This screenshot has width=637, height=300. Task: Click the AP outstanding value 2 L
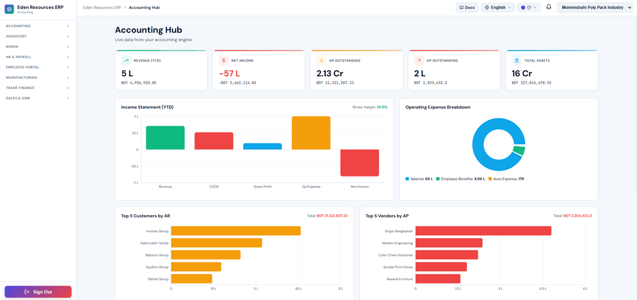420,74
